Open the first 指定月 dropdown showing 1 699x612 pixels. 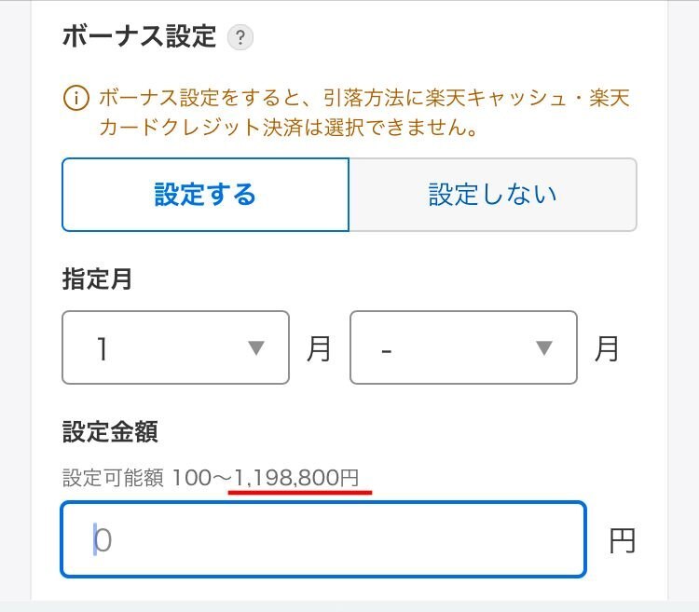point(175,347)
